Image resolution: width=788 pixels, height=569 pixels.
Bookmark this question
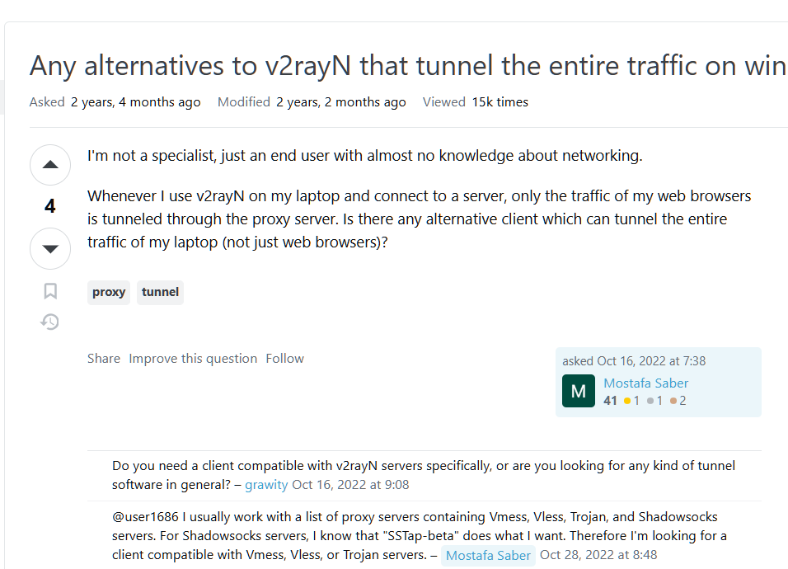tap(50, 291)
